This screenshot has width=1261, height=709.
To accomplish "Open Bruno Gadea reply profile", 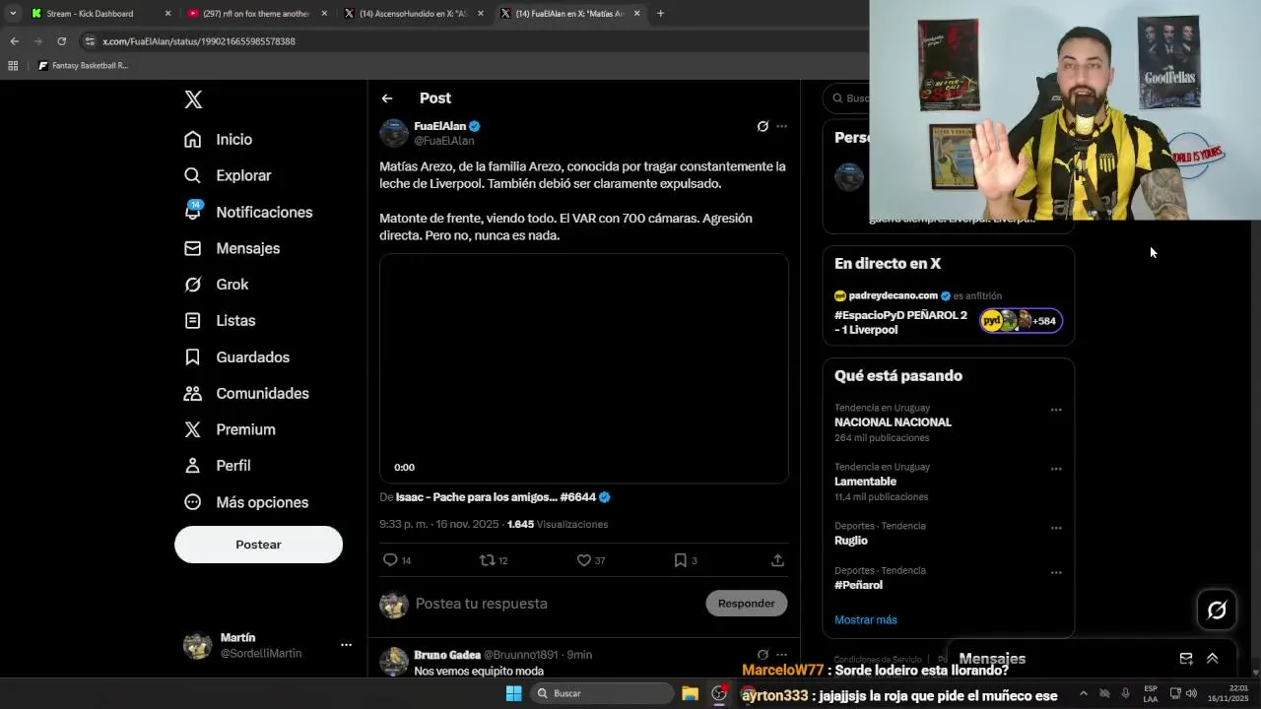I will point(447,655).
